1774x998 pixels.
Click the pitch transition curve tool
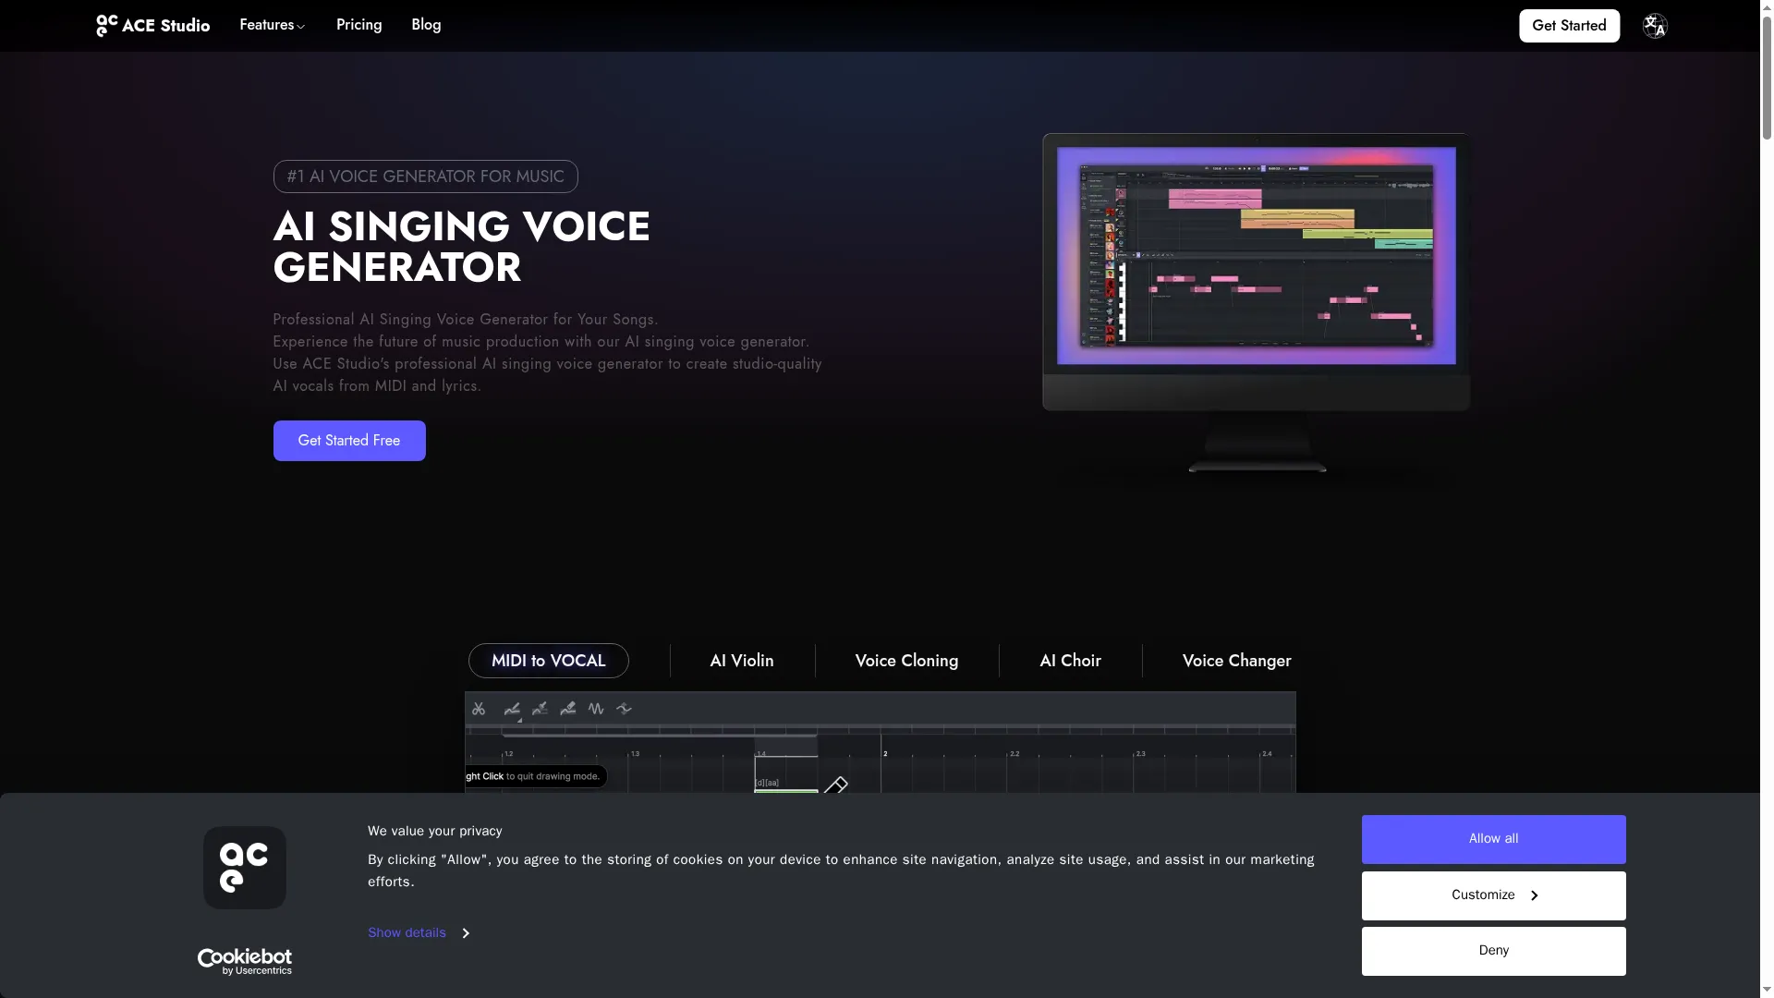[625, 709]
